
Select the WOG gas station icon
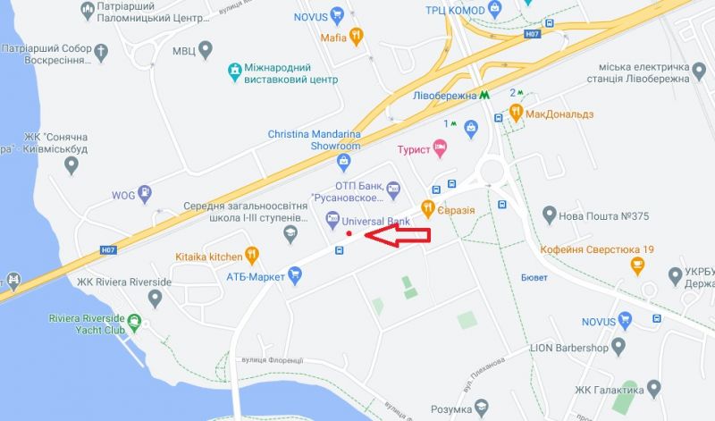pyautogui.click(x=145, y=194)
